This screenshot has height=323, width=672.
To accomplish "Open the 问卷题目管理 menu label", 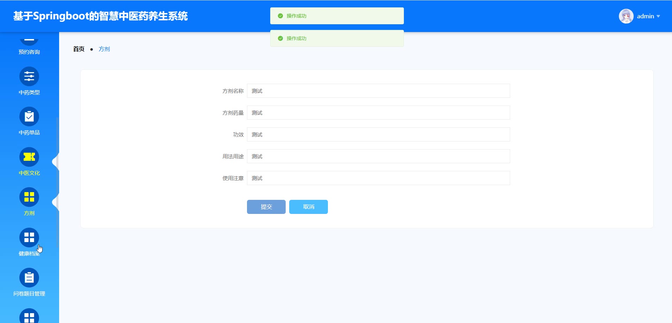I will [29, 294].
